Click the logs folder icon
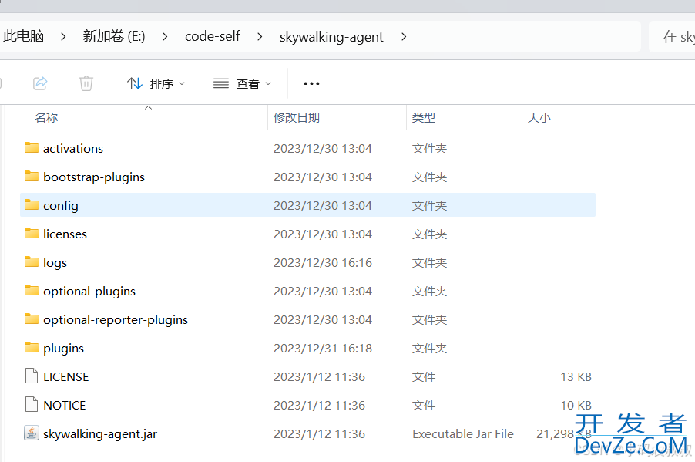This screenshot has height=462, width=695. click(31, 261)
